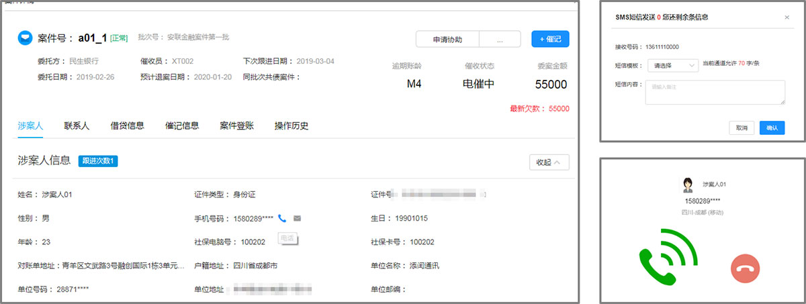Click the phone call icon beside 手机号码

point(282,218)
